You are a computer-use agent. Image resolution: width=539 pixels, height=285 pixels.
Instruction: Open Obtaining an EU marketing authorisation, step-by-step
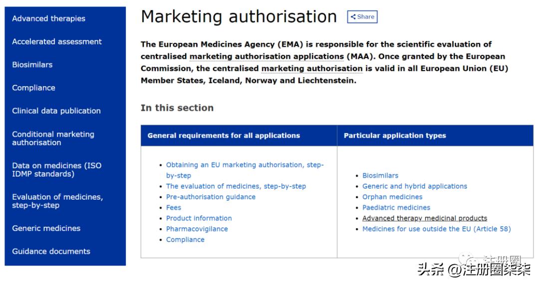click(x=245, y=170)
